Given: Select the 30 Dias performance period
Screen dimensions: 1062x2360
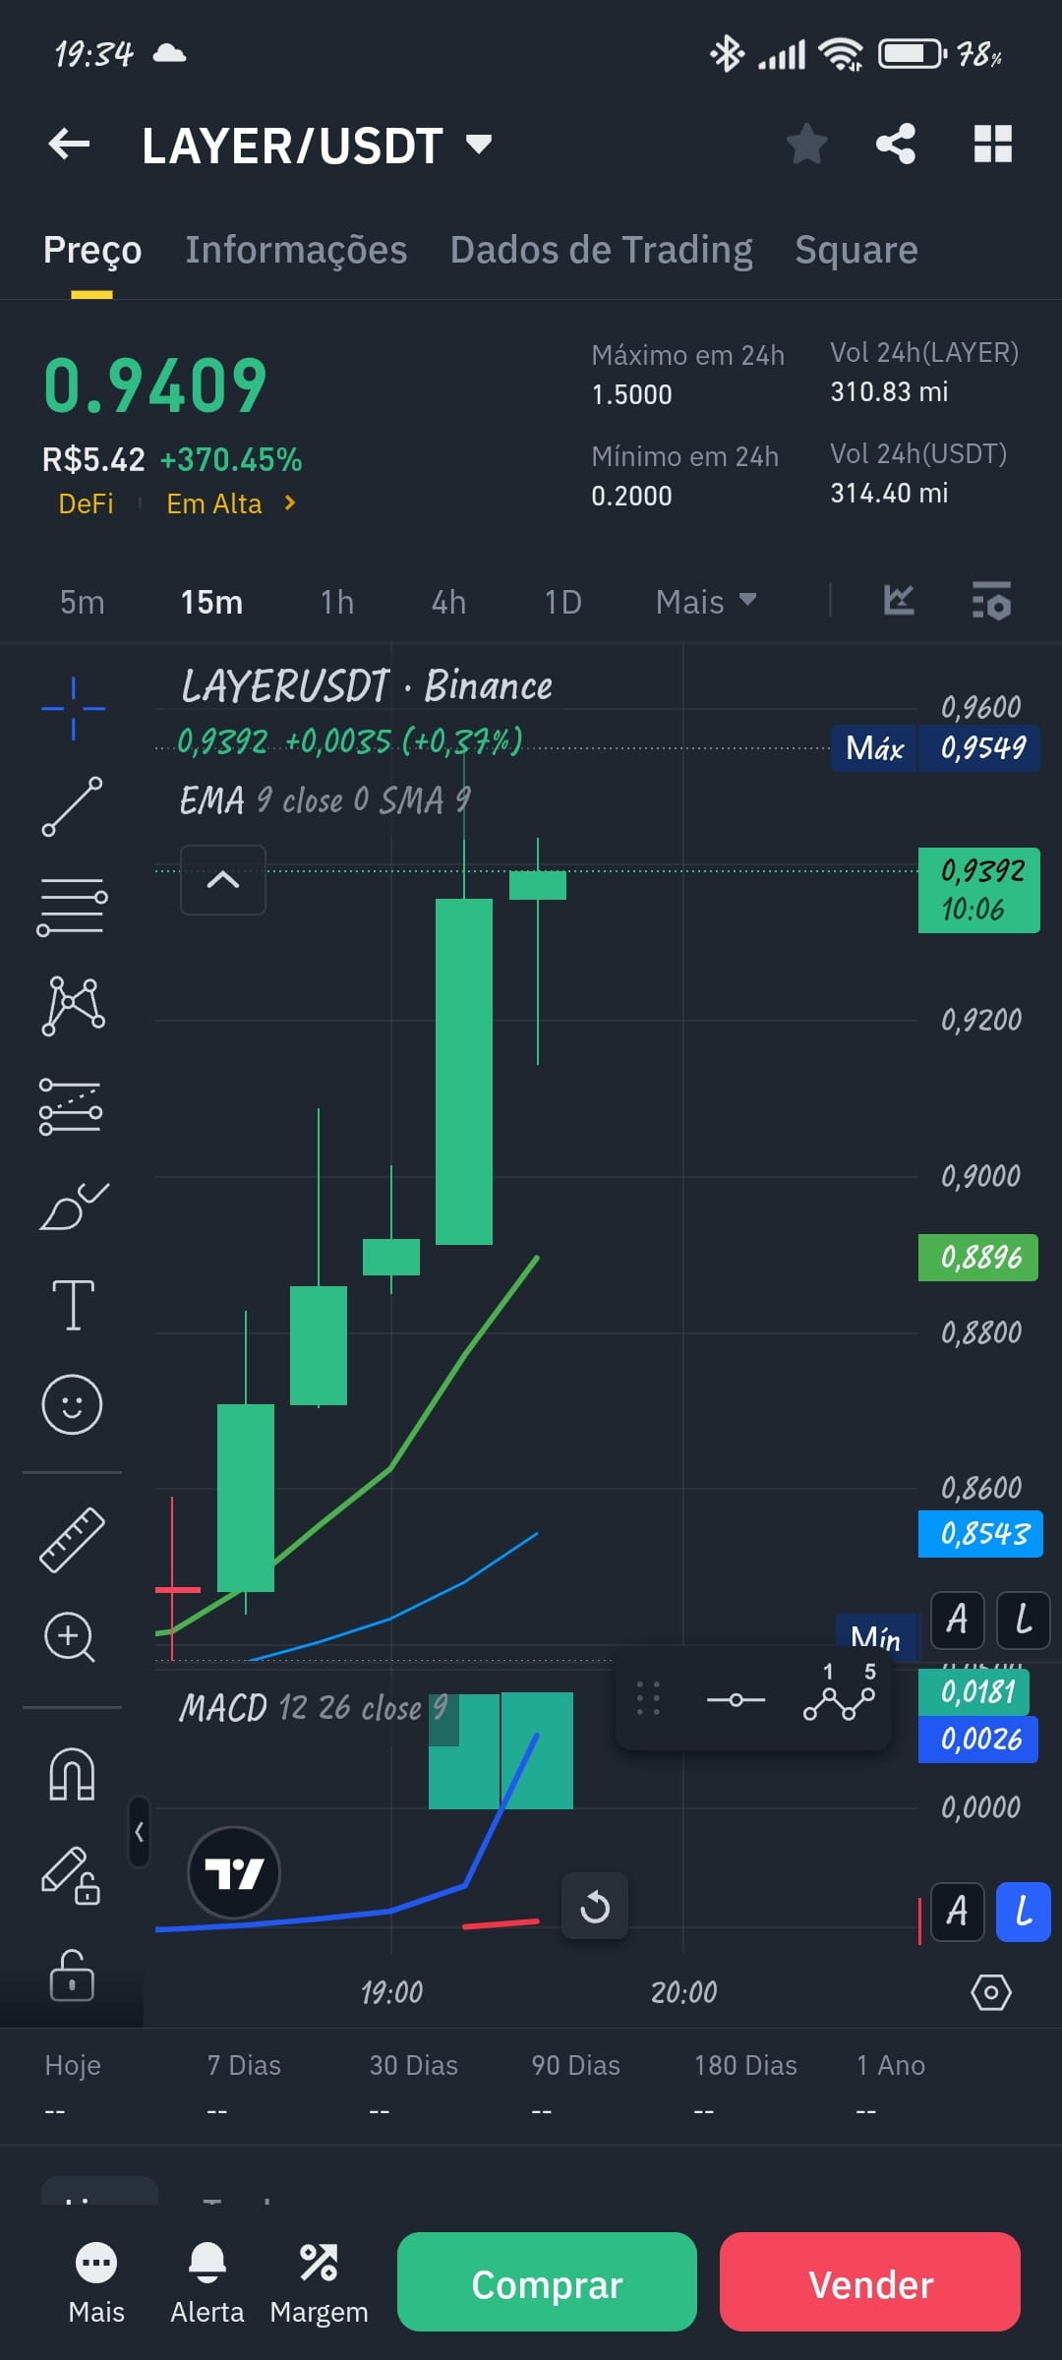Looking at the screenshot, I should pyautogui.click(x=413, y=2086).
